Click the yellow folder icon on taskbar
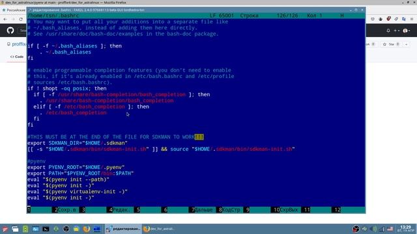This screenshot has width=417, height=234. point(76,229)
